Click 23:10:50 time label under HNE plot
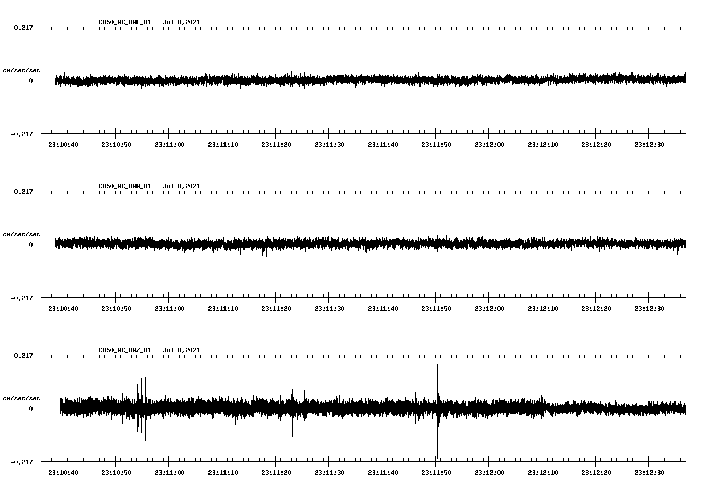 [x=116, y=144]
